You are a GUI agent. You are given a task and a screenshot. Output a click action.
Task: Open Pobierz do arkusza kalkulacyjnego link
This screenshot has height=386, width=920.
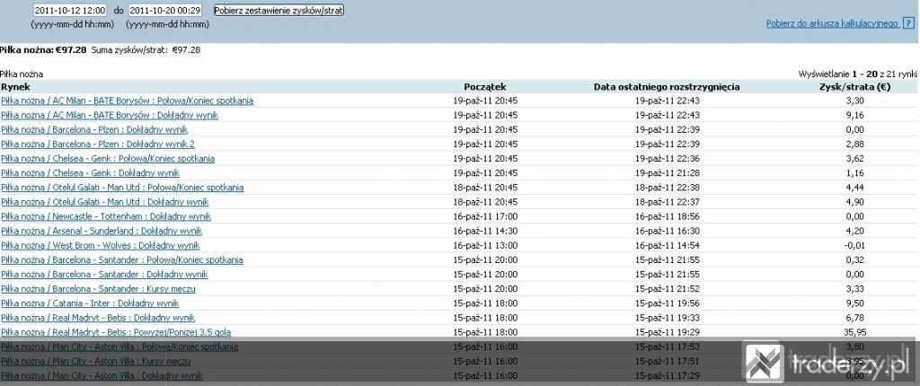(832, 23)
